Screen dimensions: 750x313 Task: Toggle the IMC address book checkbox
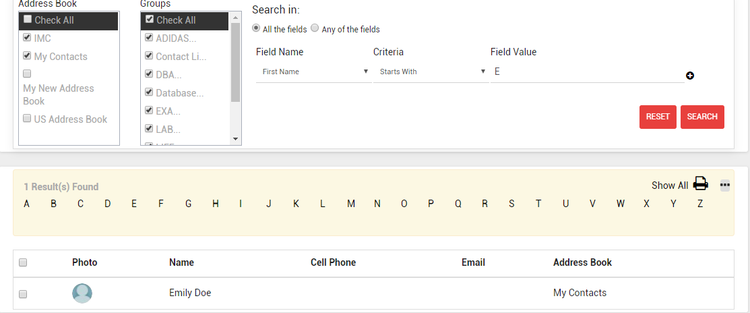coord(27,38)
